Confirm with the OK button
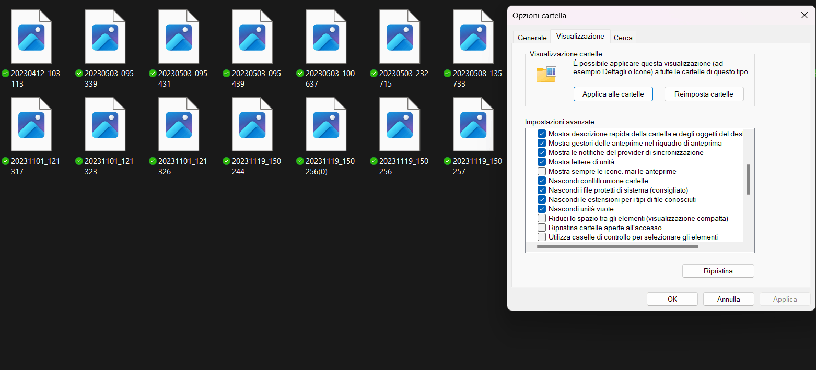Screen dimensions: 816x370 point(672,299)
